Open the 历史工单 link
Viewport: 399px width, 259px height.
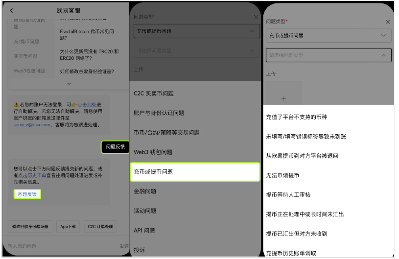point(37,175)
